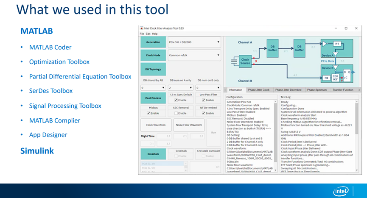The width and height of the screenshot is (367, 198).
Task: Switch to the Information tab
Action: pyautogui.click(x=235, y=90)
